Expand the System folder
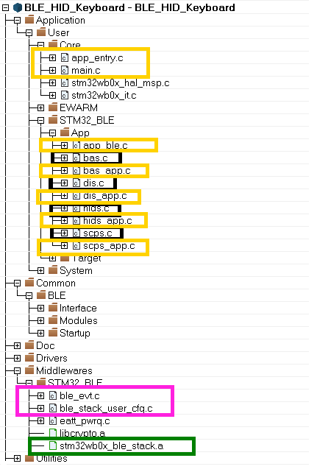Screen dimensions: 317x472 coord(40,271)
